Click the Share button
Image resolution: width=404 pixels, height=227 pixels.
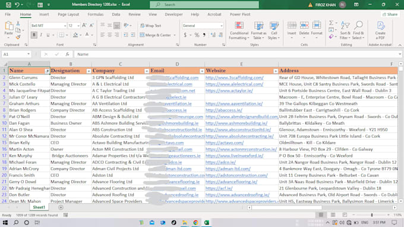pyautogui.click(x=390, y=14)
